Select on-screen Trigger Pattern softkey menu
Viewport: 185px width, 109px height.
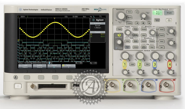(25, 66)
